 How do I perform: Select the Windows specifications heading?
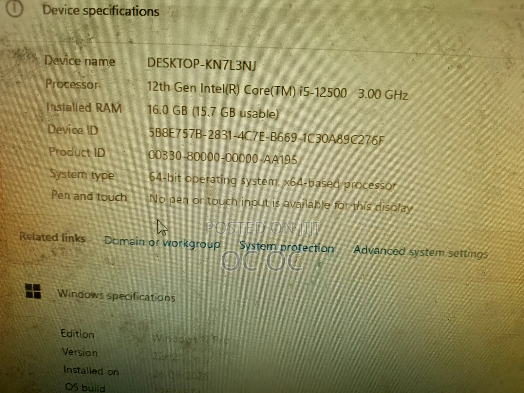[x=117, y=295]
